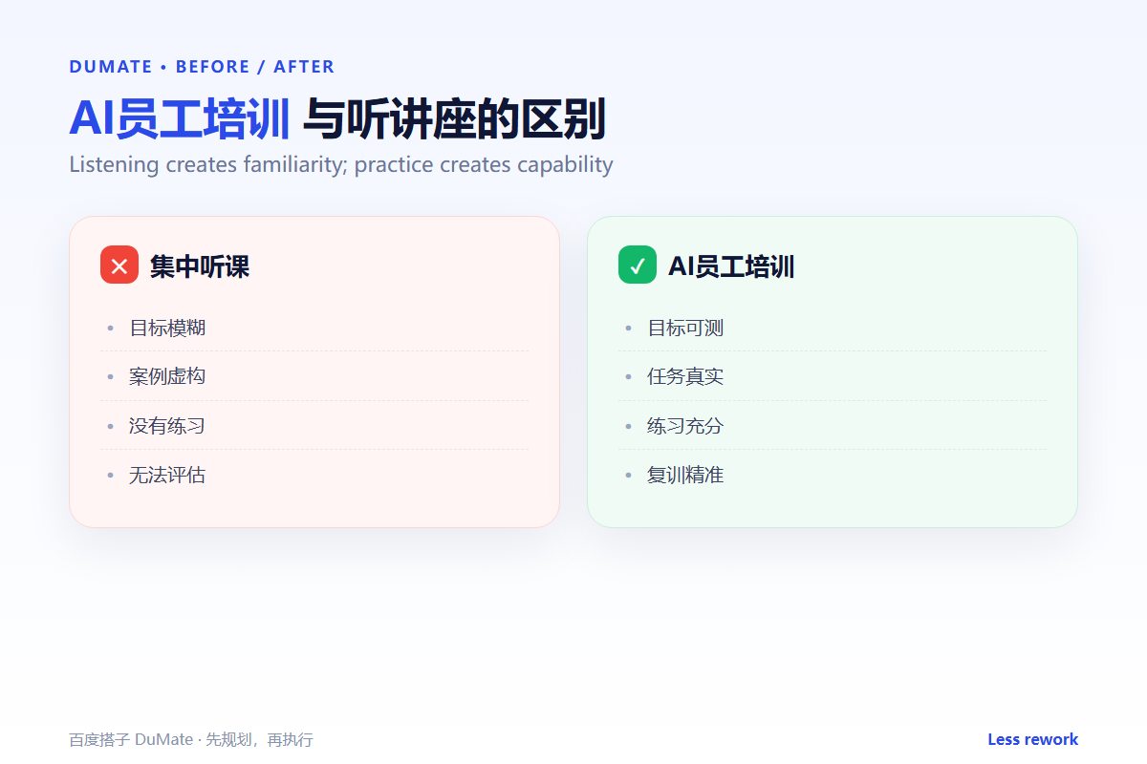
Task: Click the blue AI员工培训 in the main title
Action: pos(180,120)
